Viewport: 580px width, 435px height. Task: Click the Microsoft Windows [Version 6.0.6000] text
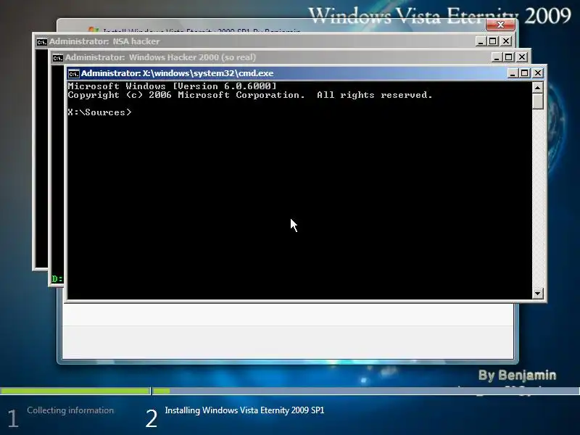(172, 86)
